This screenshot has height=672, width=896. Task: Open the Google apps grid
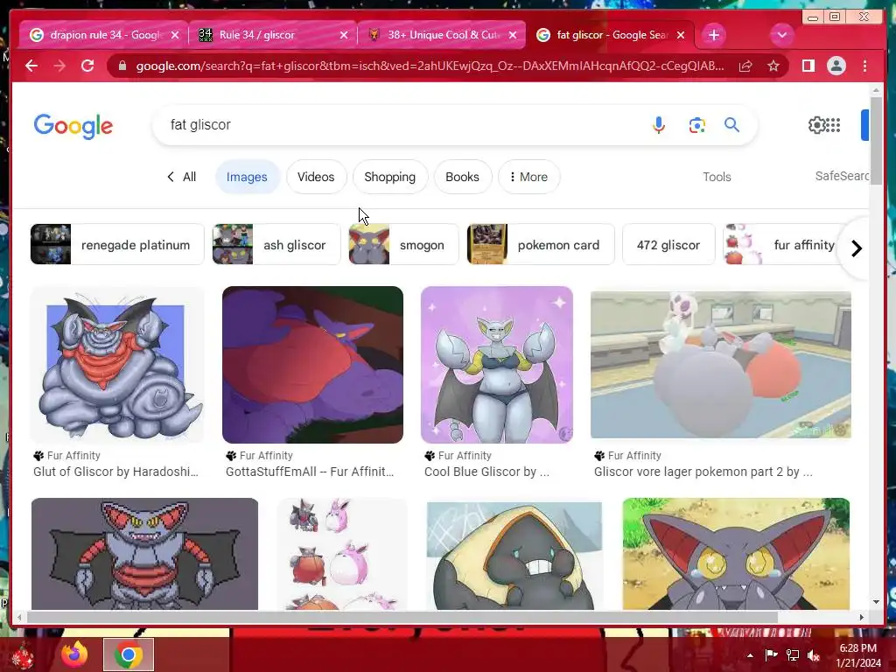[833, 124]
